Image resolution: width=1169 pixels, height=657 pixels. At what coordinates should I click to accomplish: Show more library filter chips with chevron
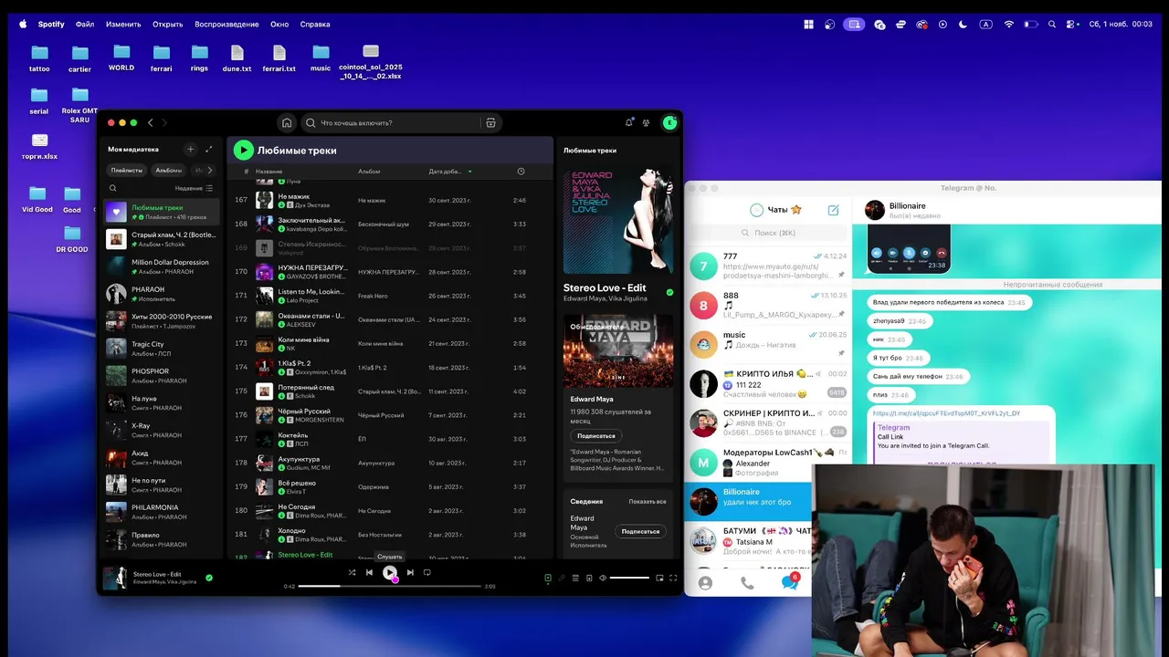pos(210,170)
